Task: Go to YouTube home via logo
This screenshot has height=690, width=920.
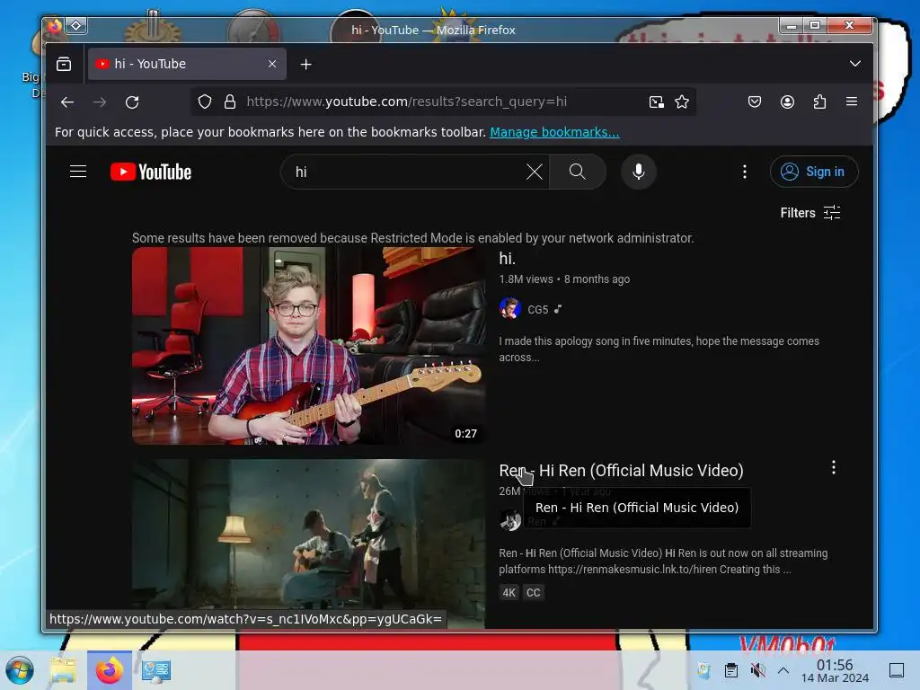Action: coord(151,172)
